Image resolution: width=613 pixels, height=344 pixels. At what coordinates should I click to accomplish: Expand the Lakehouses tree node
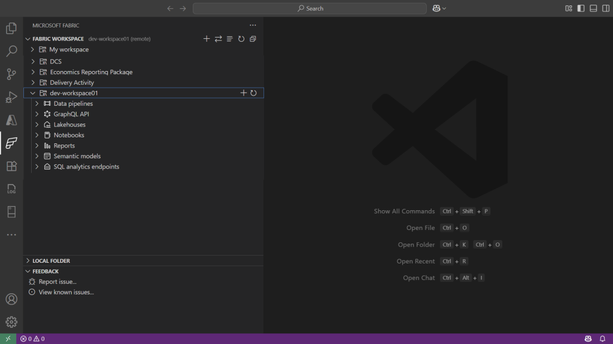click(x=37, y=125)
